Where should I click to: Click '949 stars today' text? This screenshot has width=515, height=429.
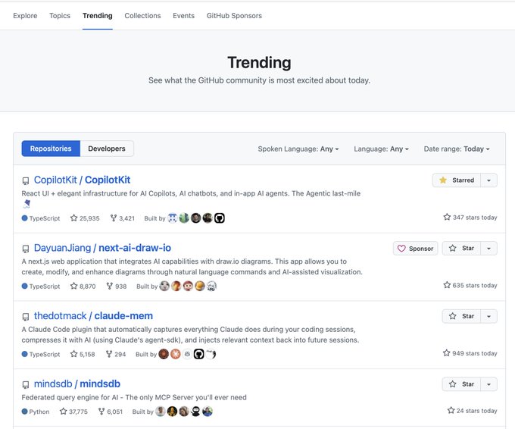pyautogui.click(x=475, y=353)
